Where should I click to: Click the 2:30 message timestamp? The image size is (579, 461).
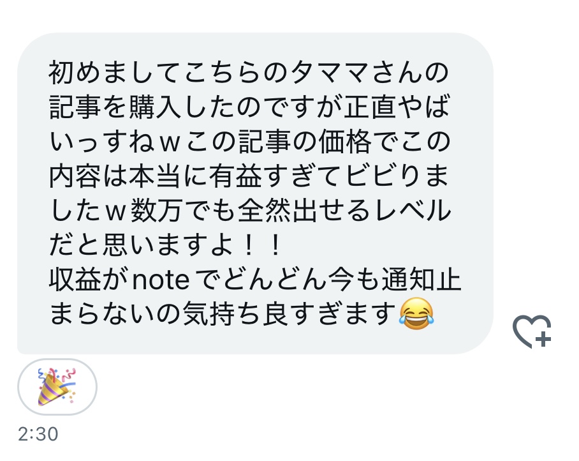[38, 434]
